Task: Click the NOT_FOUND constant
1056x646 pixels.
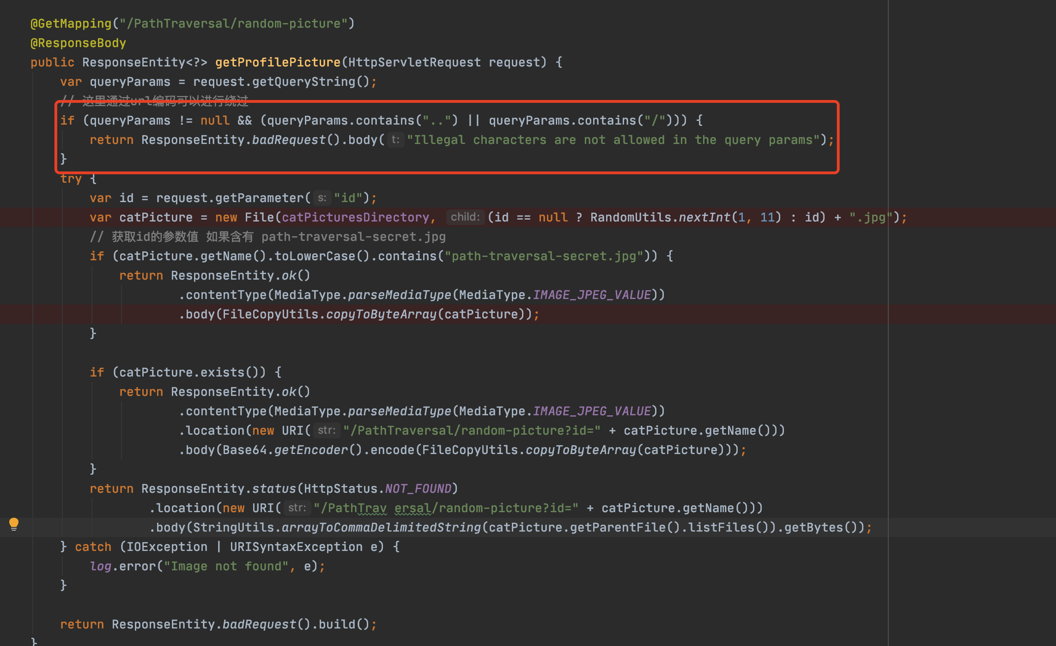Action: 418,489
